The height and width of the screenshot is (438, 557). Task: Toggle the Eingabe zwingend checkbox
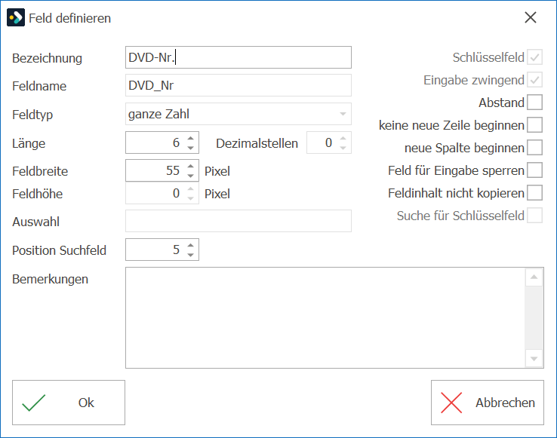coord(534,80)
